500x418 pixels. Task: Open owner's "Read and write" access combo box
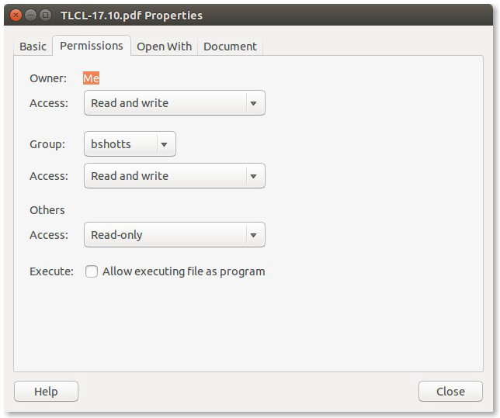[x=175, y=103]
